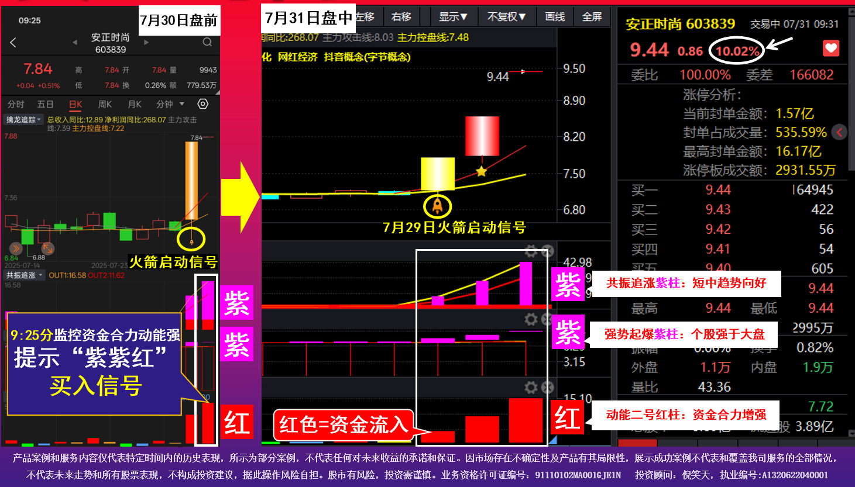Click 封单占成交量 value 535.59%

pos(801,133)
